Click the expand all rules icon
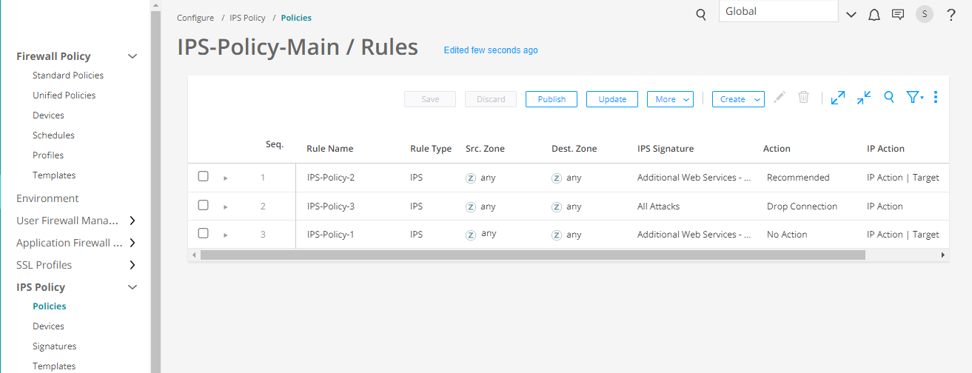This screenshot has height=373, width=972. (x=838, y=98)
